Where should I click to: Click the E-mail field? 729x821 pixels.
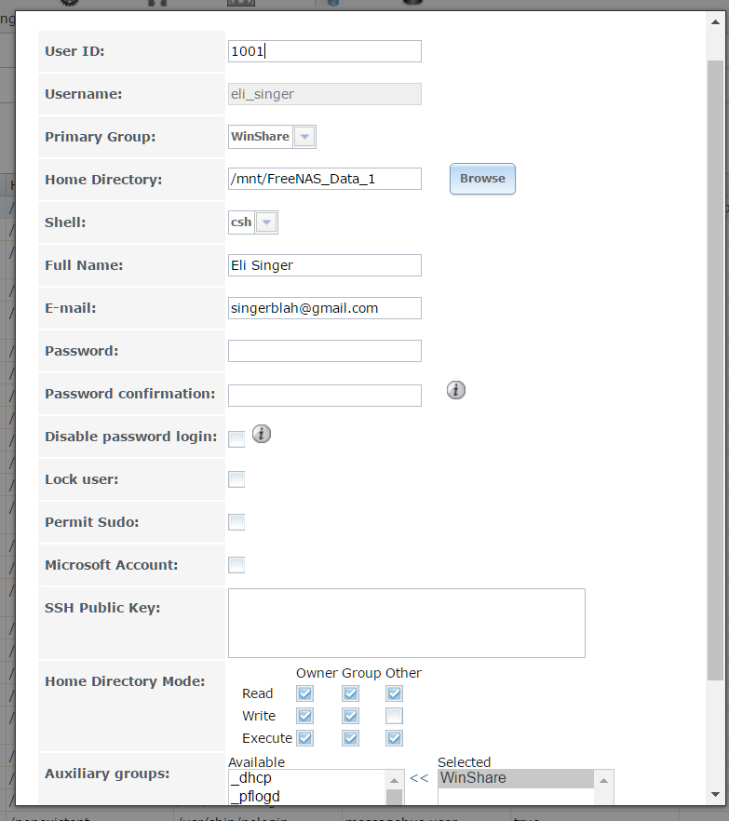(325, 308)
